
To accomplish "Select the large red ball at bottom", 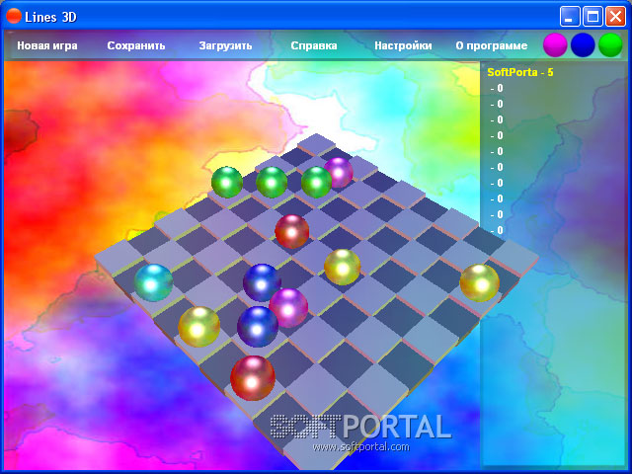I will click(x=253, y=378).
